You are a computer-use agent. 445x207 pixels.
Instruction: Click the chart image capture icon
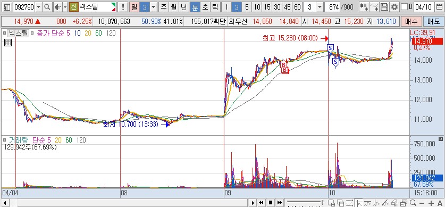pos(404,203)
